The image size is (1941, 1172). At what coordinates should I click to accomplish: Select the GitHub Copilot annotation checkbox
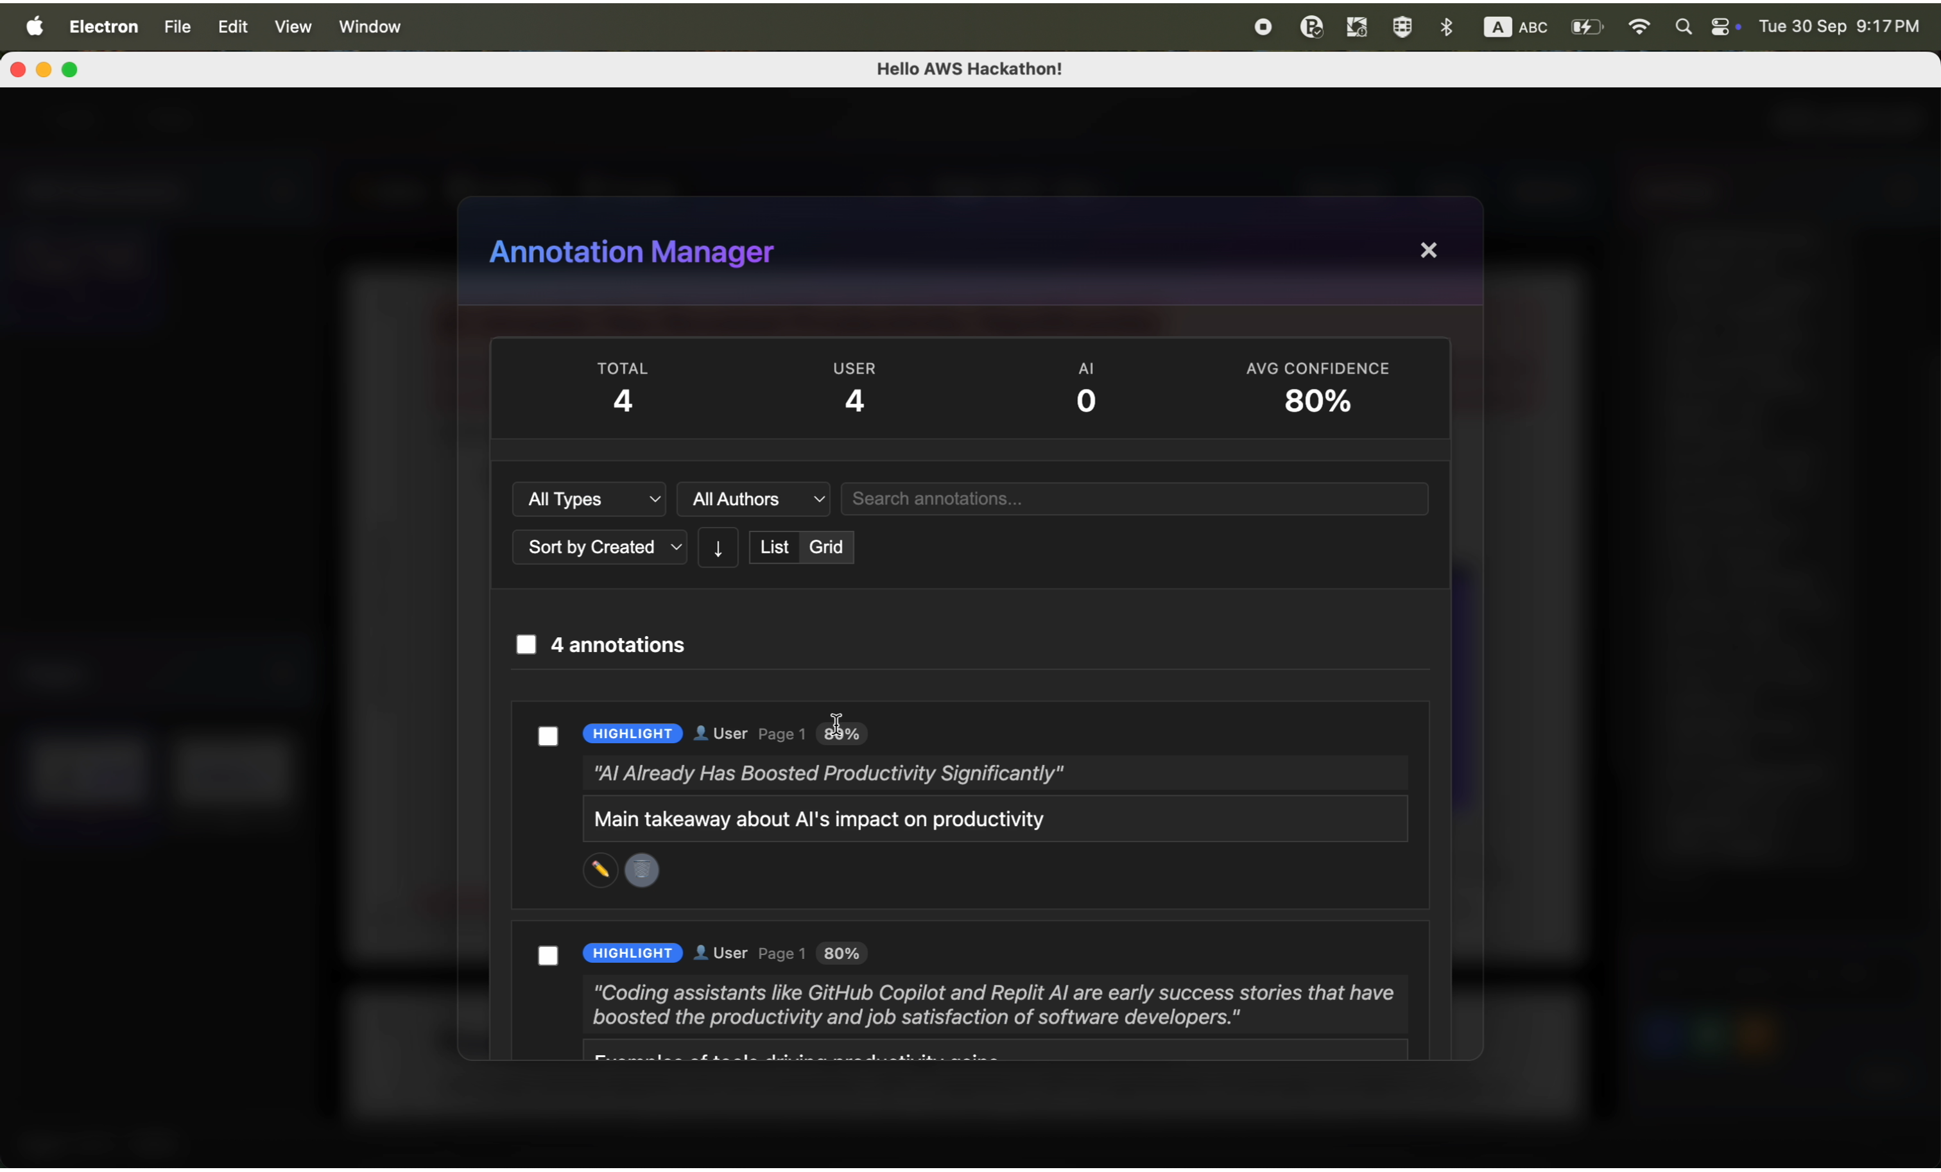pyautogui.click(x=548, y=956)
